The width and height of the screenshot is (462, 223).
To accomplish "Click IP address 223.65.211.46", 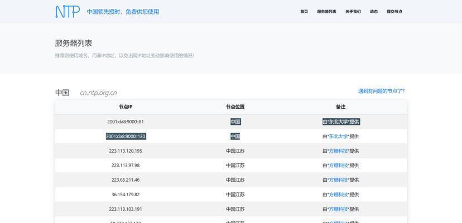I will (126, 180).
